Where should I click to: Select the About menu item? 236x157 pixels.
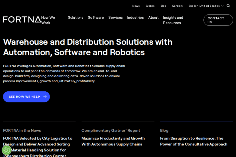153,17
